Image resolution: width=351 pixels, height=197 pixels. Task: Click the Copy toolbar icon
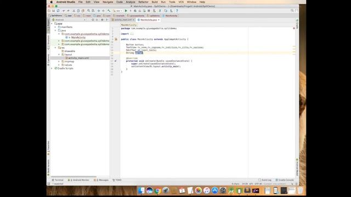(x=78, y=11)
